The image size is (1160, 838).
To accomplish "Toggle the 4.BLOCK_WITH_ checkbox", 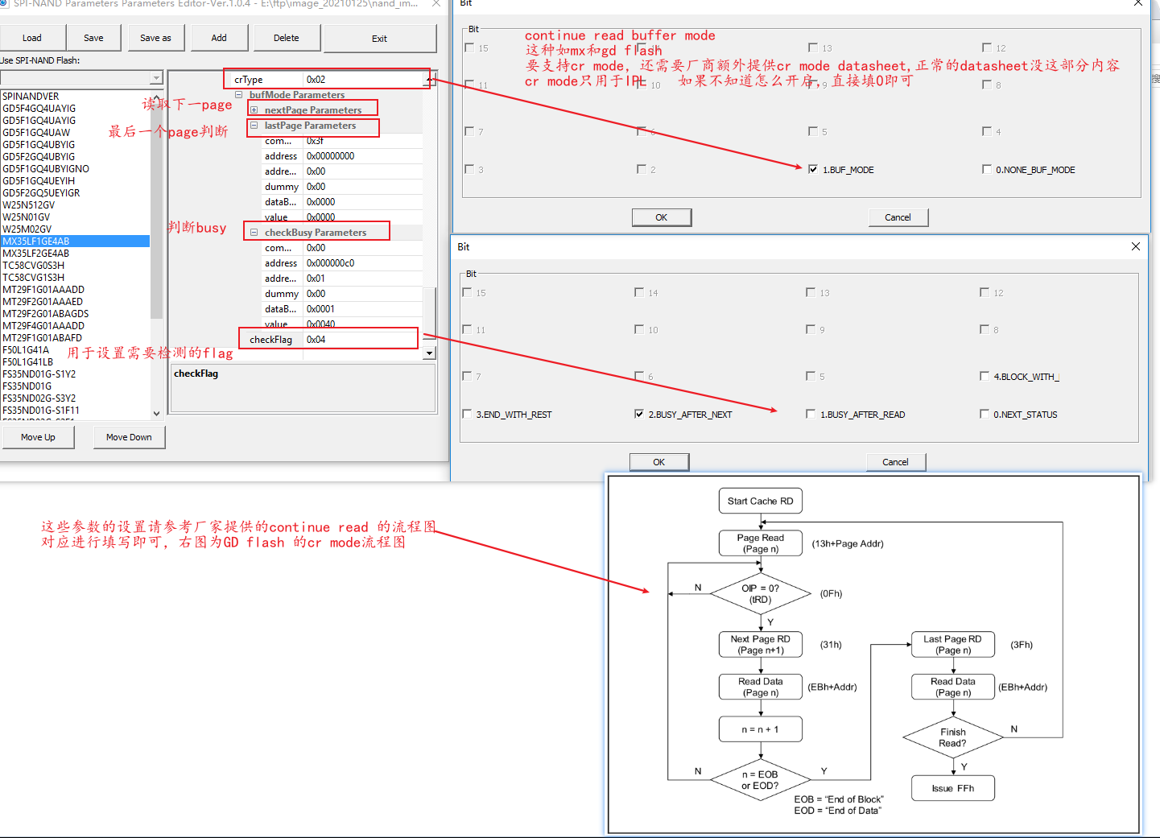I will (985, 377).
